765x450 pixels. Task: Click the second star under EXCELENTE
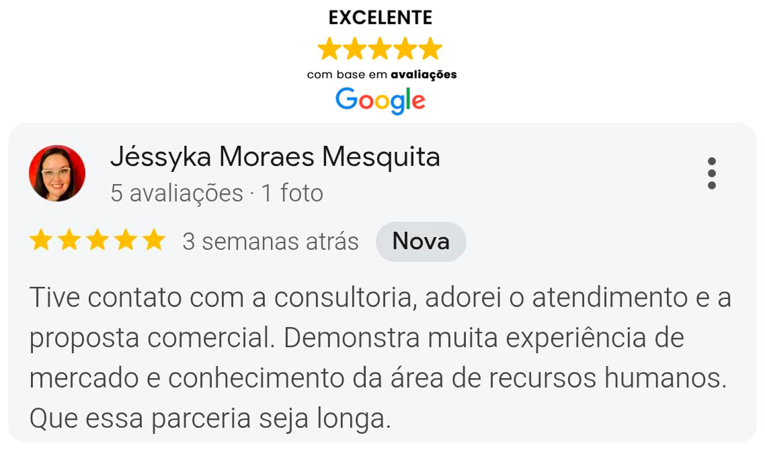[x=355, y=49]
